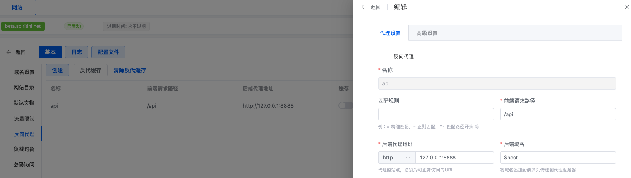
Task: Open 配置文件 section
Action: click(x=108, y=52)
